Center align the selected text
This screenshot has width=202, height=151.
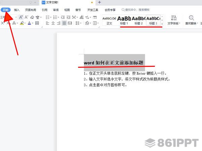(x=53, y=23)
